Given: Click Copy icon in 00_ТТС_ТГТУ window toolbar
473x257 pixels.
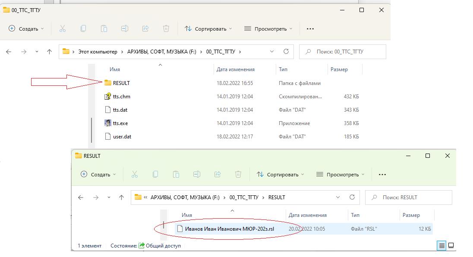Looking at the screenshot, I should tap(83, 28).
